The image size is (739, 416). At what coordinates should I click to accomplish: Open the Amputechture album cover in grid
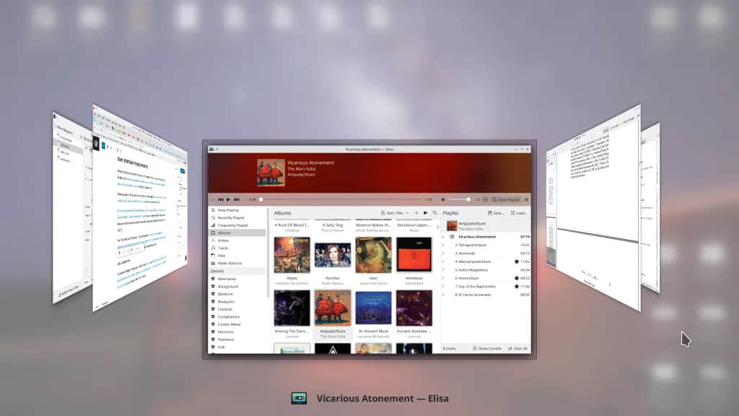tap(333, 308)
